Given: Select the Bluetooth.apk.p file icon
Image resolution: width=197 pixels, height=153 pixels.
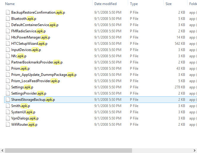Looking at the screenshot, I should point(8,19).
